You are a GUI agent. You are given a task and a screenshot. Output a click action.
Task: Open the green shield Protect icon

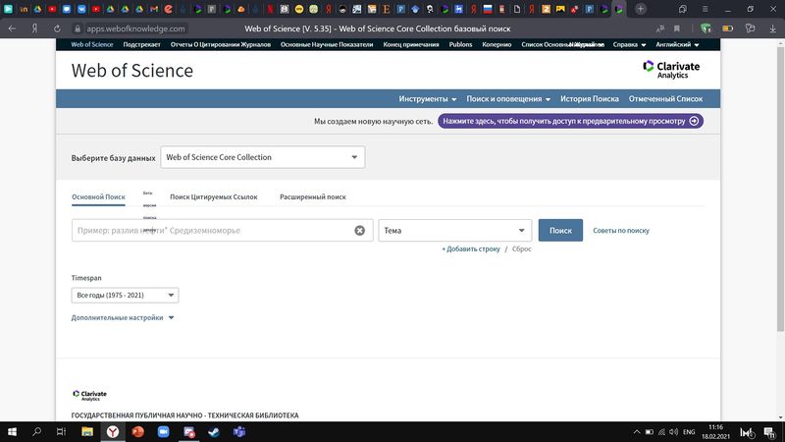706,28
